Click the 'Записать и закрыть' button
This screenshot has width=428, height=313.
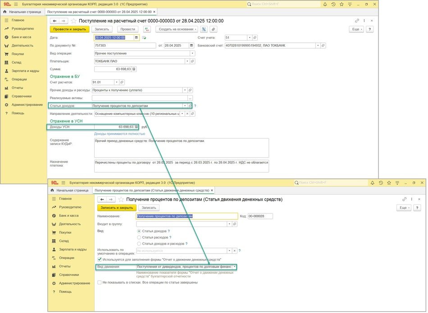click(x=116, y=208)
